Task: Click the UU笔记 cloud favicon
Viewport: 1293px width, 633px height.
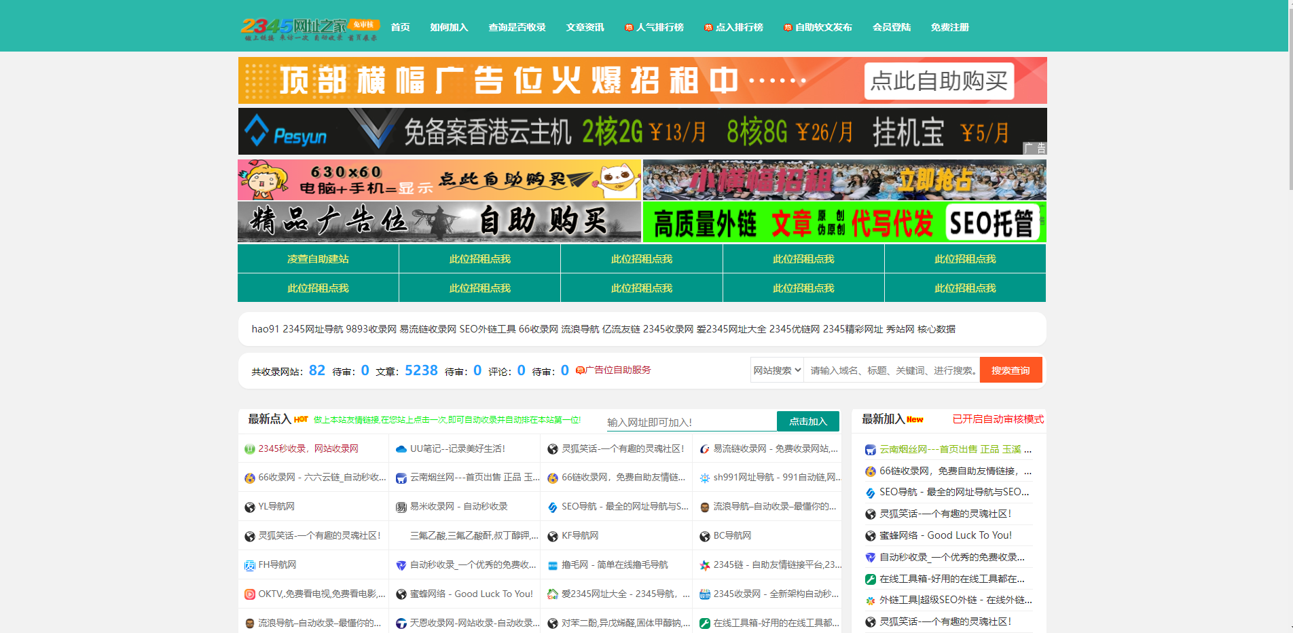Action: tap(401, 449)
